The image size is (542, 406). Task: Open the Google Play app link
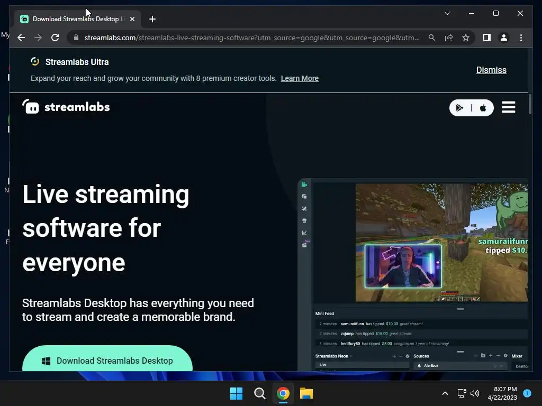click(460, 108)
